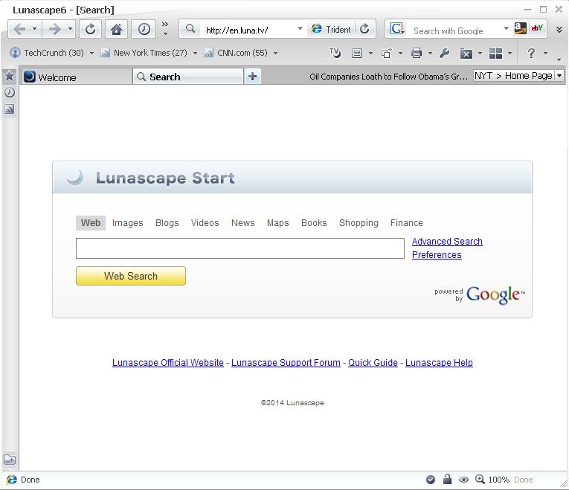
Task: Toggle the eye icon in the status bar
Action: [x=463, y=480]
